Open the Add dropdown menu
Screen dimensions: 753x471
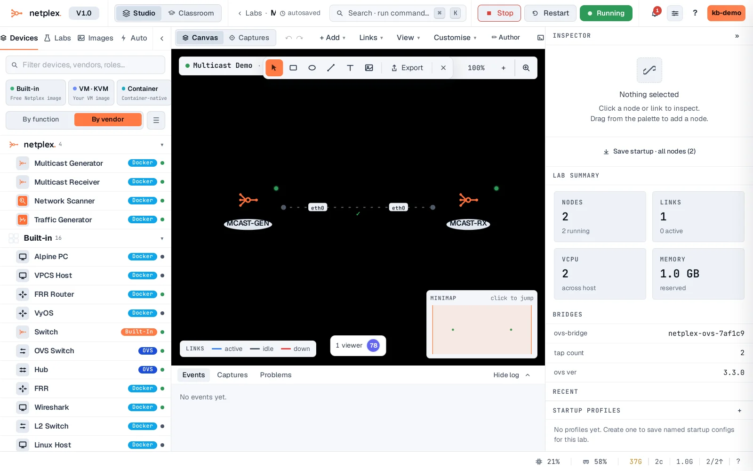coord(332,38)
